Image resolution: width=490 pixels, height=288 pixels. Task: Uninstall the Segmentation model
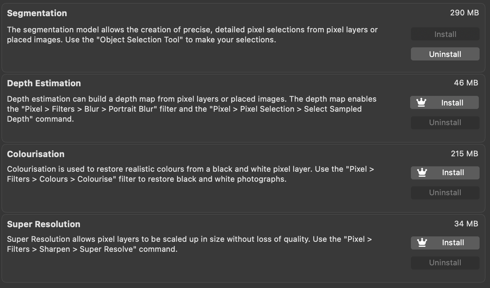pos(445,54)
